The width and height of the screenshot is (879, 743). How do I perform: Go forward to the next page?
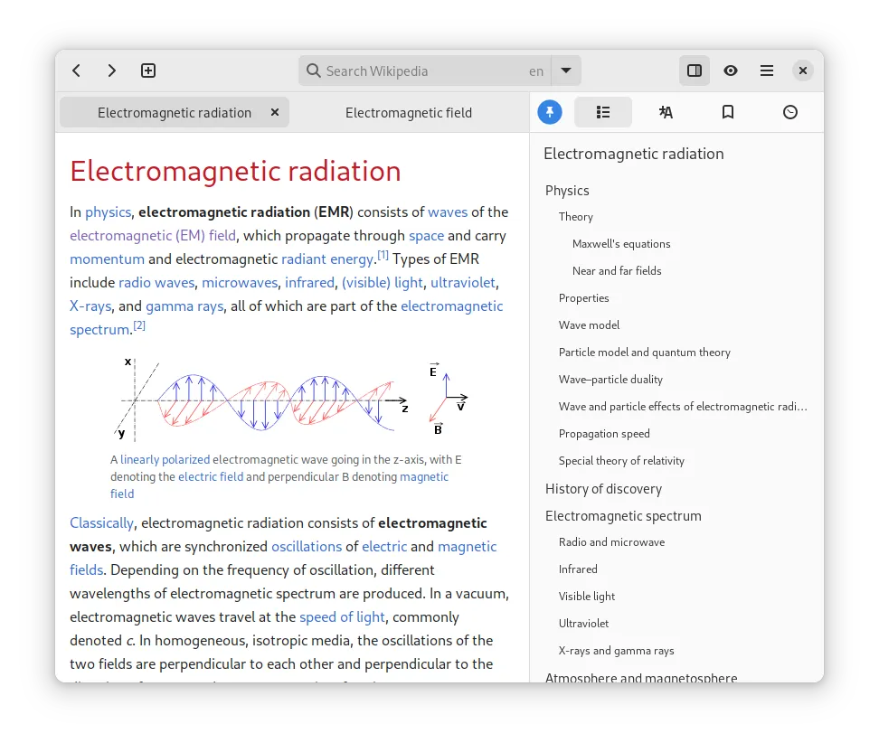(x=111, y=71)
